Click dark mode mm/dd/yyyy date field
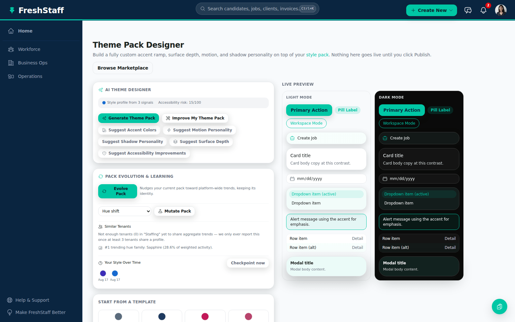The width and height of the screenshot is (515, 322). coord(419,179)
